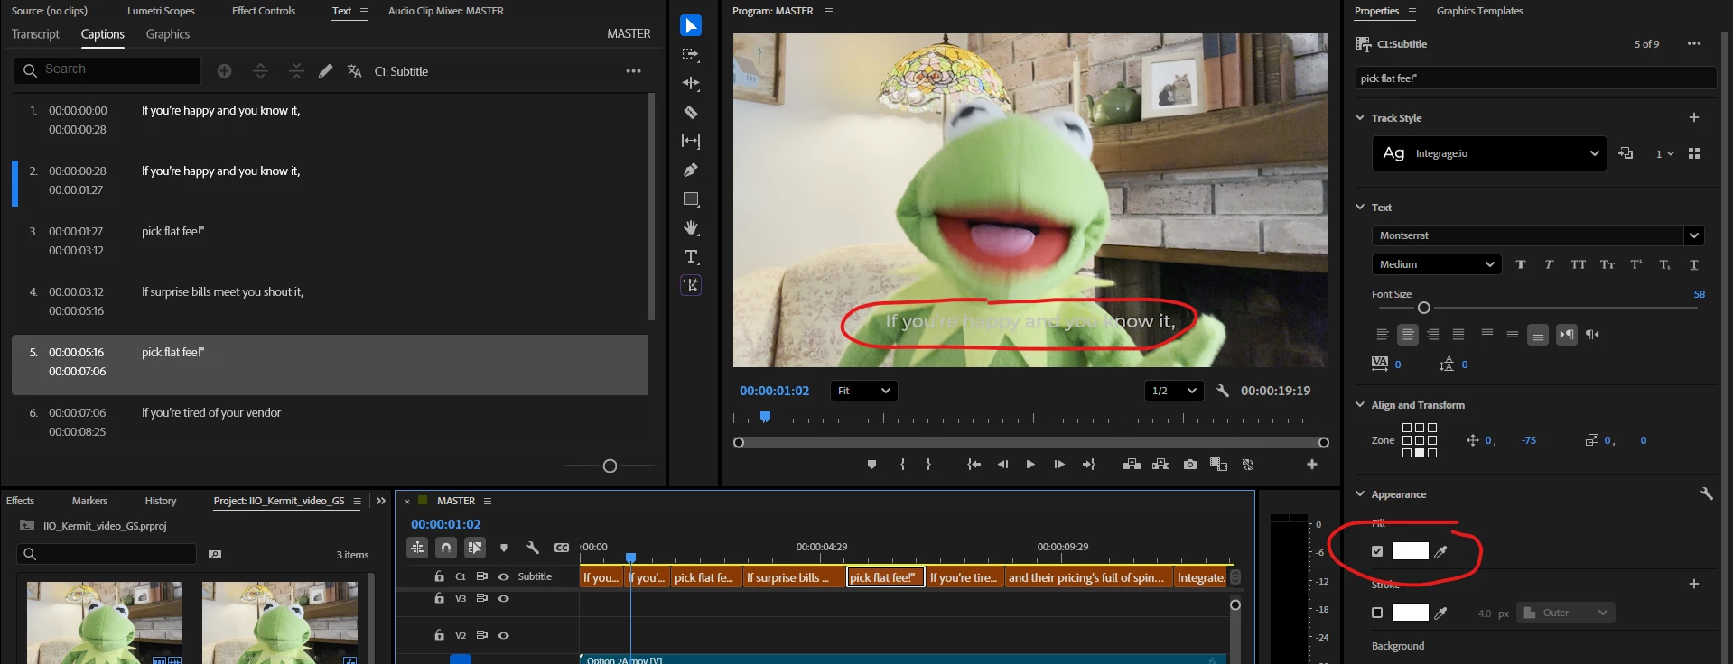
Task: Open the Medium font weight dropdown
Action: [x=1437, y=264]
